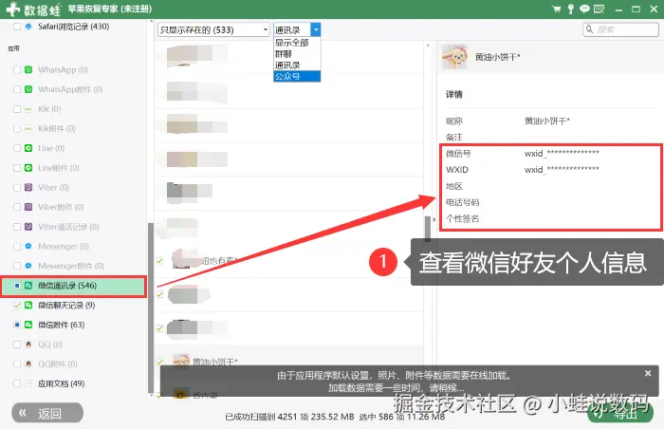Click 黄油小饼干 avatar in detail panel
664x429 pixels.
(454, 57)
